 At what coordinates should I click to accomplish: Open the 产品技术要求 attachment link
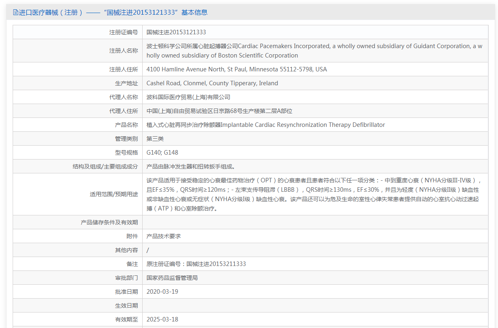pos(163,236)
